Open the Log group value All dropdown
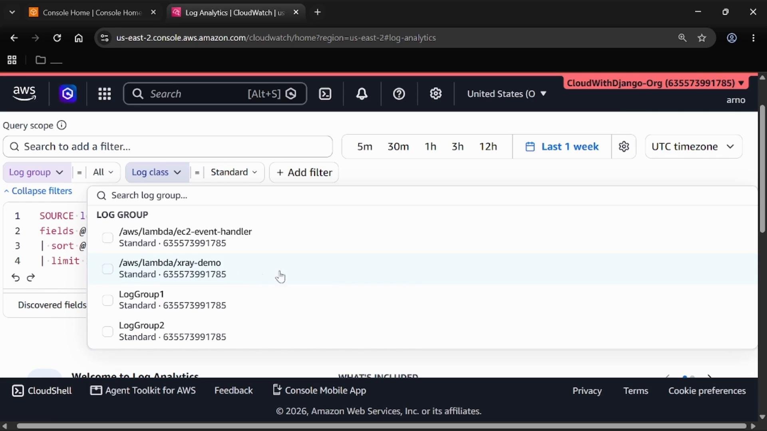Image resolution: width=767 pixels, height=431 pixels. click(103, 172)
